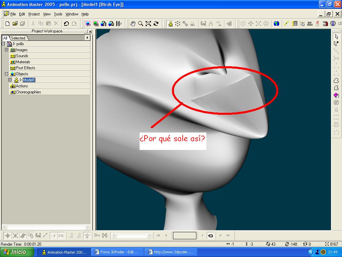Switch to the Selected tab
The image size is (342, 257).
(18, 38)
